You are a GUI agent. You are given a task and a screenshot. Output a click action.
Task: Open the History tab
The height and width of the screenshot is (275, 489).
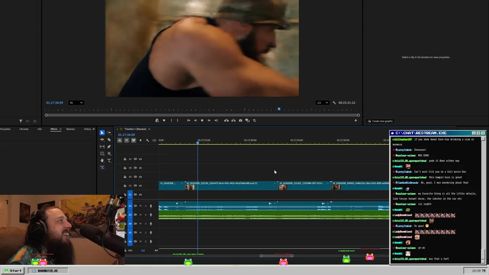coord(87,129)
